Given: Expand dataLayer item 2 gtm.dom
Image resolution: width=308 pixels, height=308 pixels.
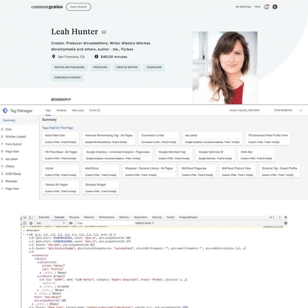Looking at the screenshot, I should (30, 245).
